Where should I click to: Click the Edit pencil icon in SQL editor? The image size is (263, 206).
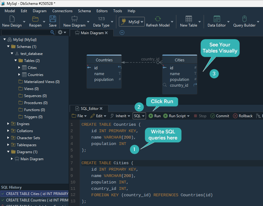pos(92,116)
